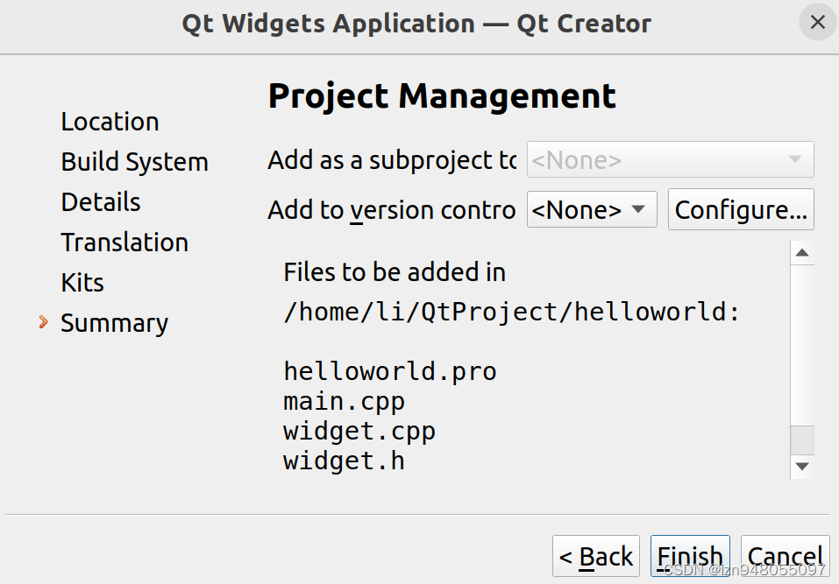The image size is (839, 584).
Task: Select the Location step in sidebar
Action: (x=110, y=122)
